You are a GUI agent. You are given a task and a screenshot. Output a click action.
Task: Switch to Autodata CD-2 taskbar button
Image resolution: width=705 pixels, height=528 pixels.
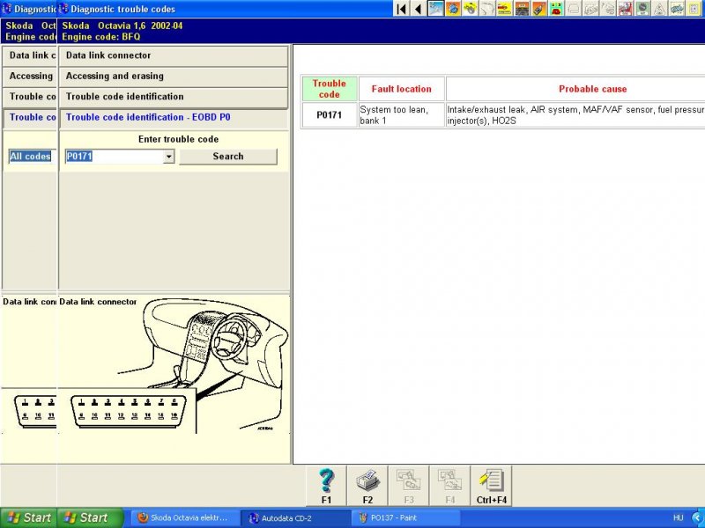[x=296, y=517]
